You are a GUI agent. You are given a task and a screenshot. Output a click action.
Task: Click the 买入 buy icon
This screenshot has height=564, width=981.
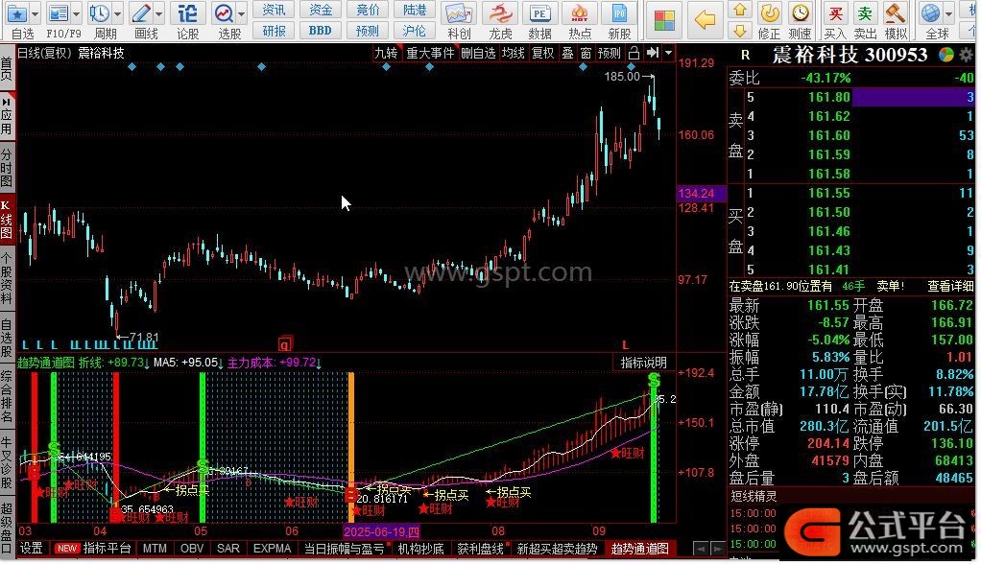[x=835, y=19]
